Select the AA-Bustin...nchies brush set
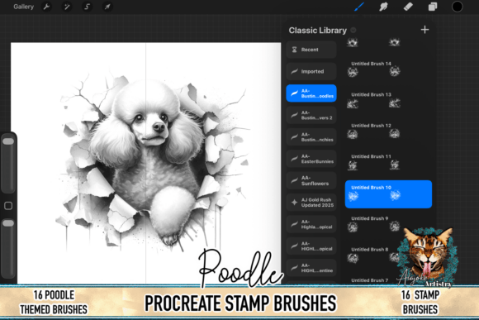 (x=311, y=136)
